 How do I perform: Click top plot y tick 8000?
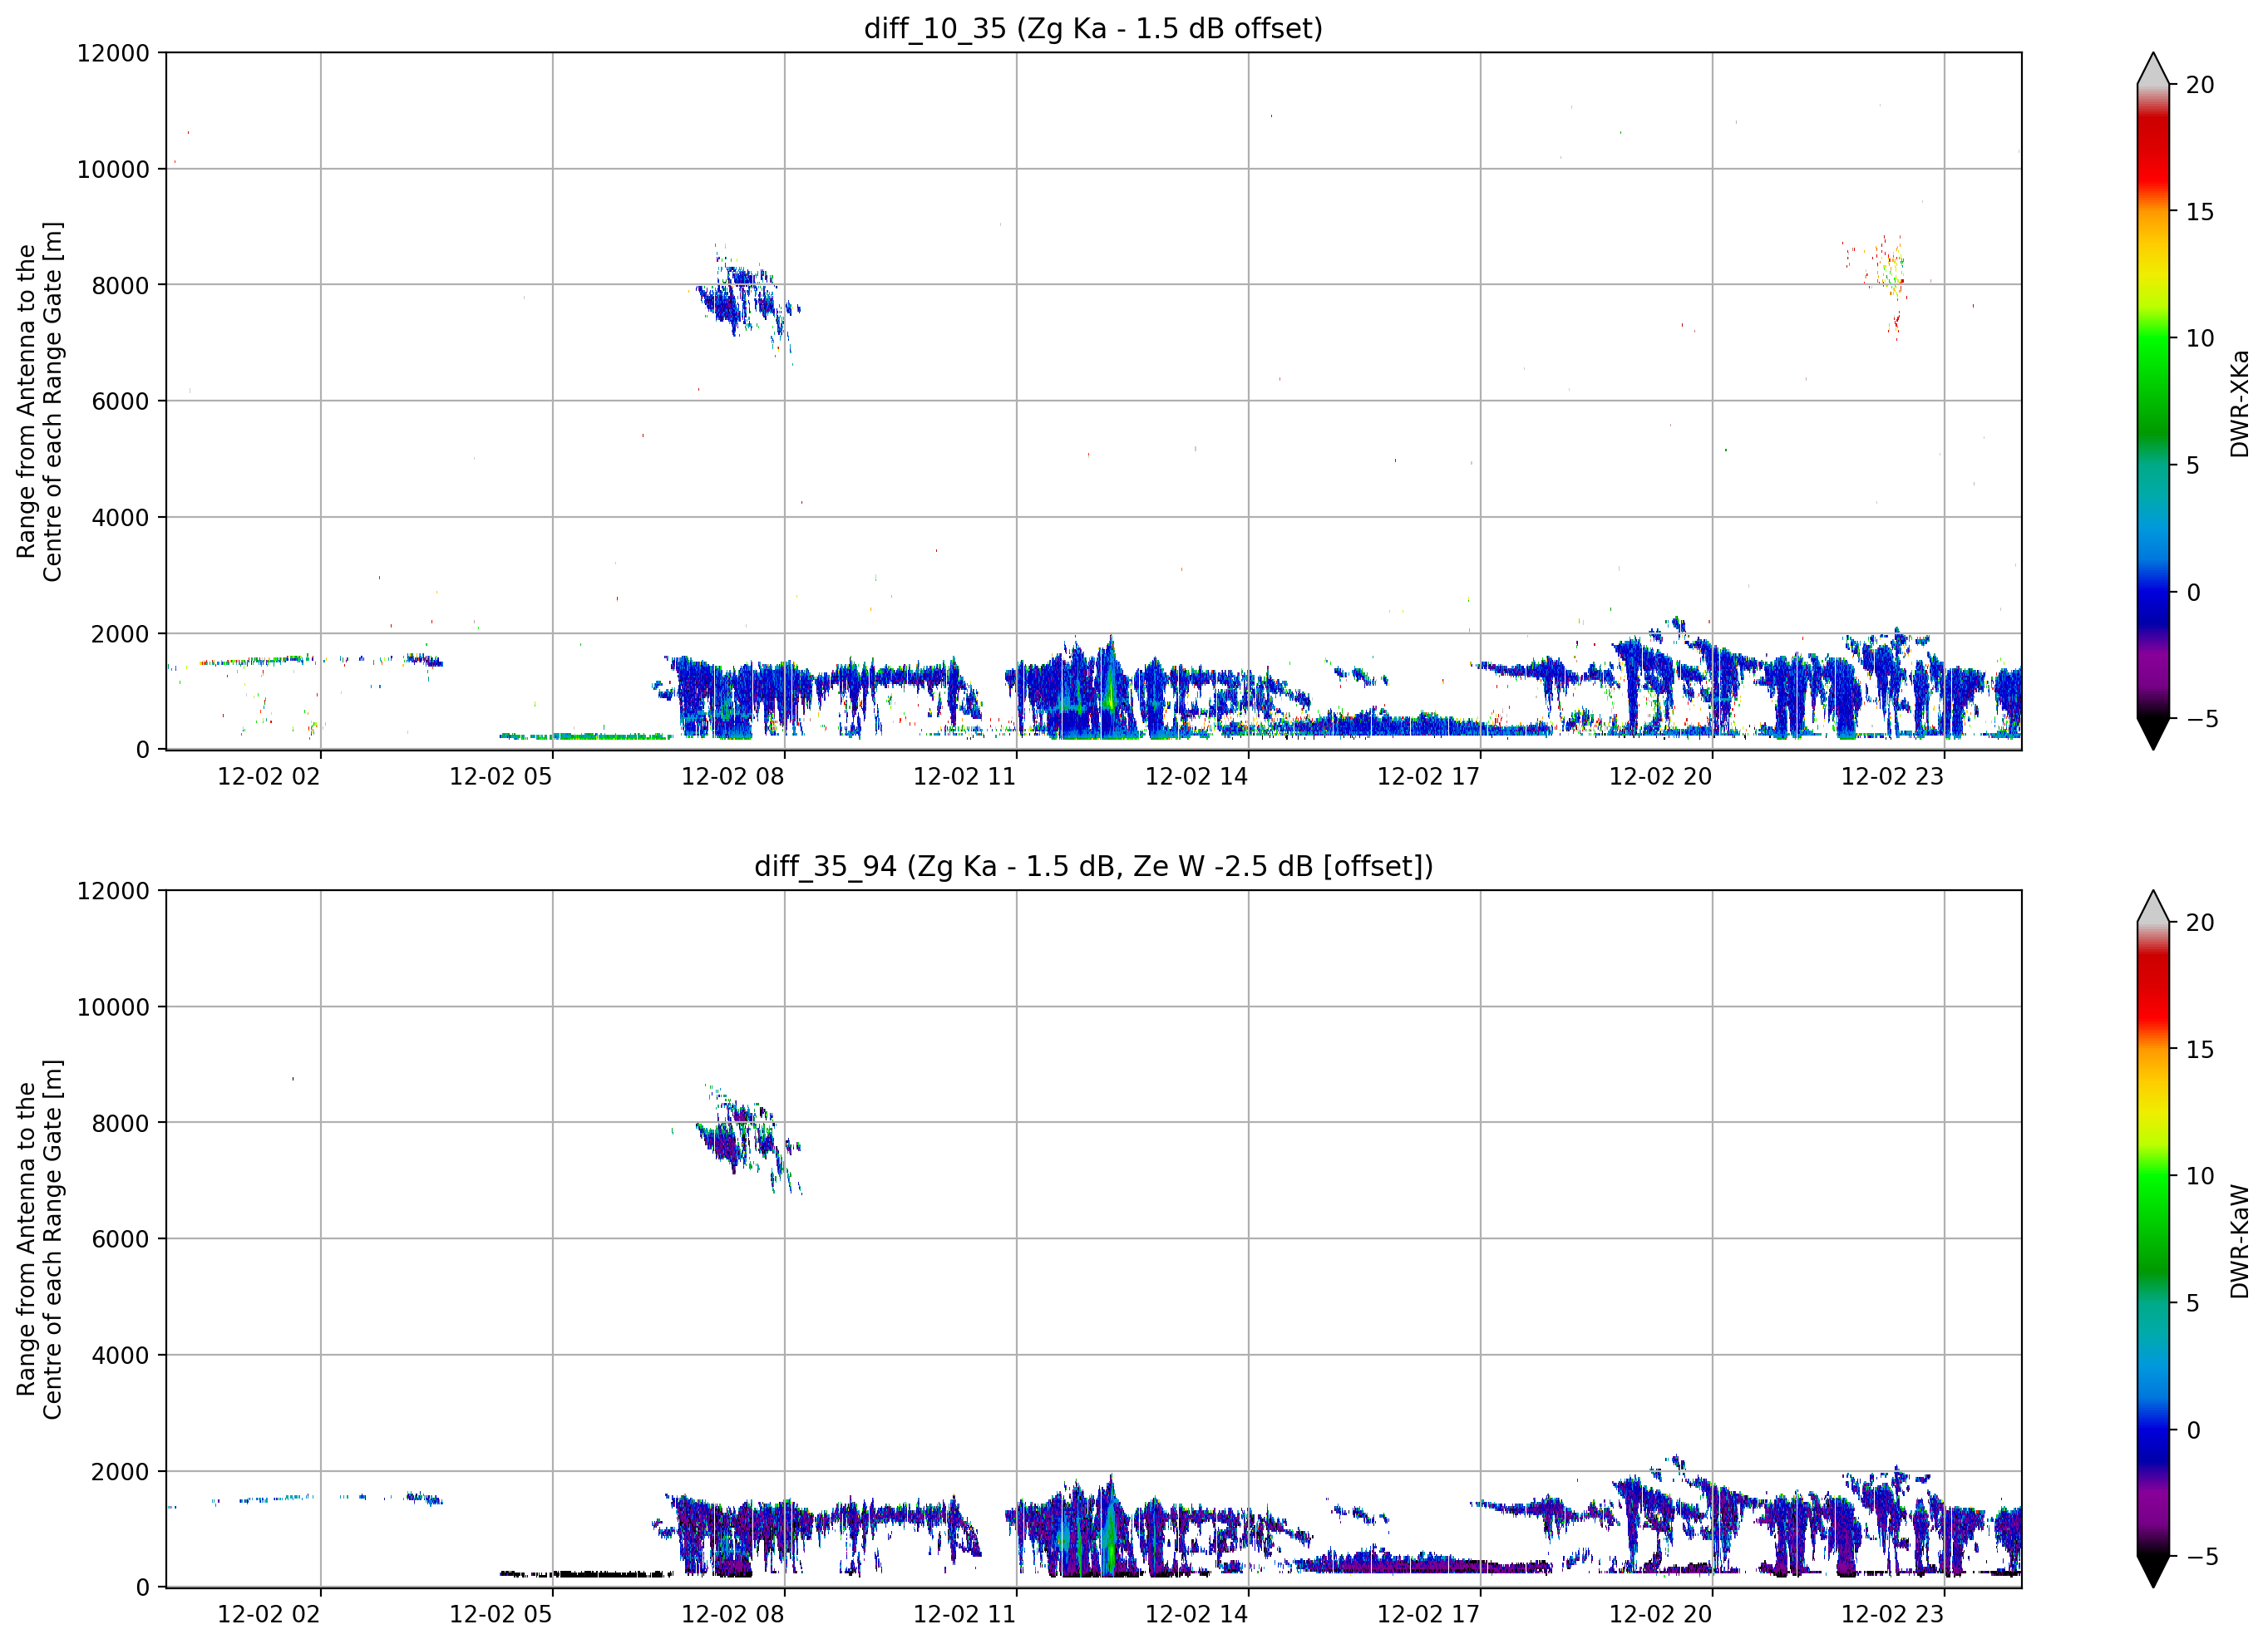pos(120,286)
